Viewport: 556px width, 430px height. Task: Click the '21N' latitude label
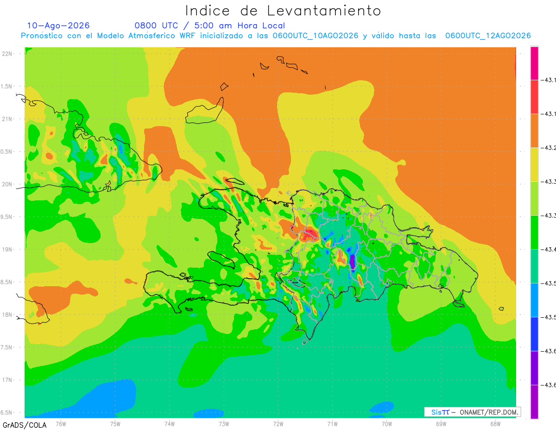tap(7, 119)
